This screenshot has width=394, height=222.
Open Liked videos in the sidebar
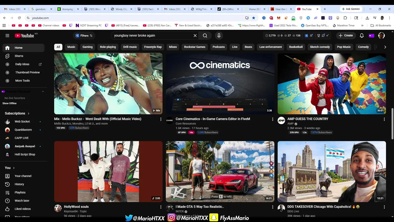(24, 209)
